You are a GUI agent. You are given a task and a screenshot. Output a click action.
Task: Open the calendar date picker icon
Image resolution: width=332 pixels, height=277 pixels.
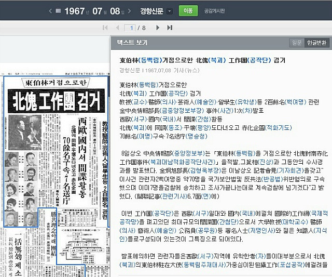58,10
